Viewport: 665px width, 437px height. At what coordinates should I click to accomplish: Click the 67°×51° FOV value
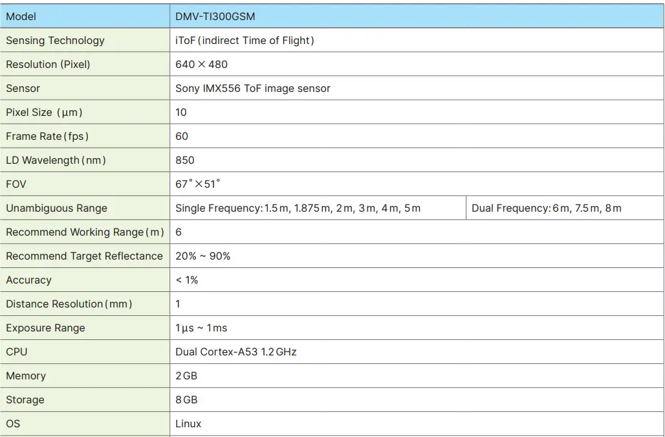pos(197,184)
